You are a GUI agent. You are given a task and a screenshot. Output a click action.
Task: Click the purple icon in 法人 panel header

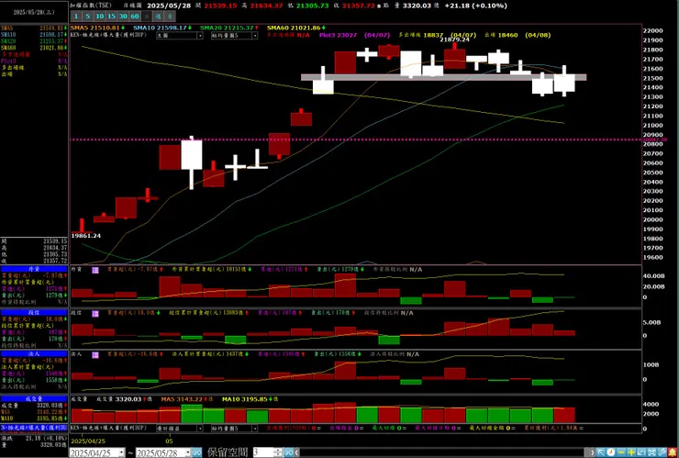tap(95, 355)
